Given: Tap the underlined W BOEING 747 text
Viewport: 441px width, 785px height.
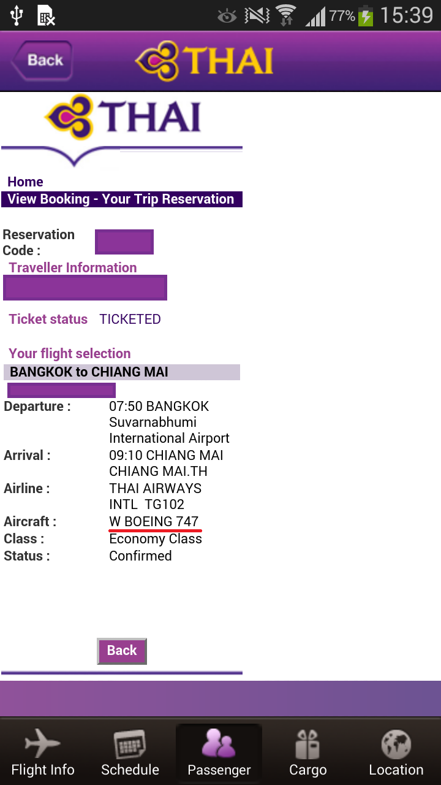Looking at the screenshot, I should click(154, 522).
